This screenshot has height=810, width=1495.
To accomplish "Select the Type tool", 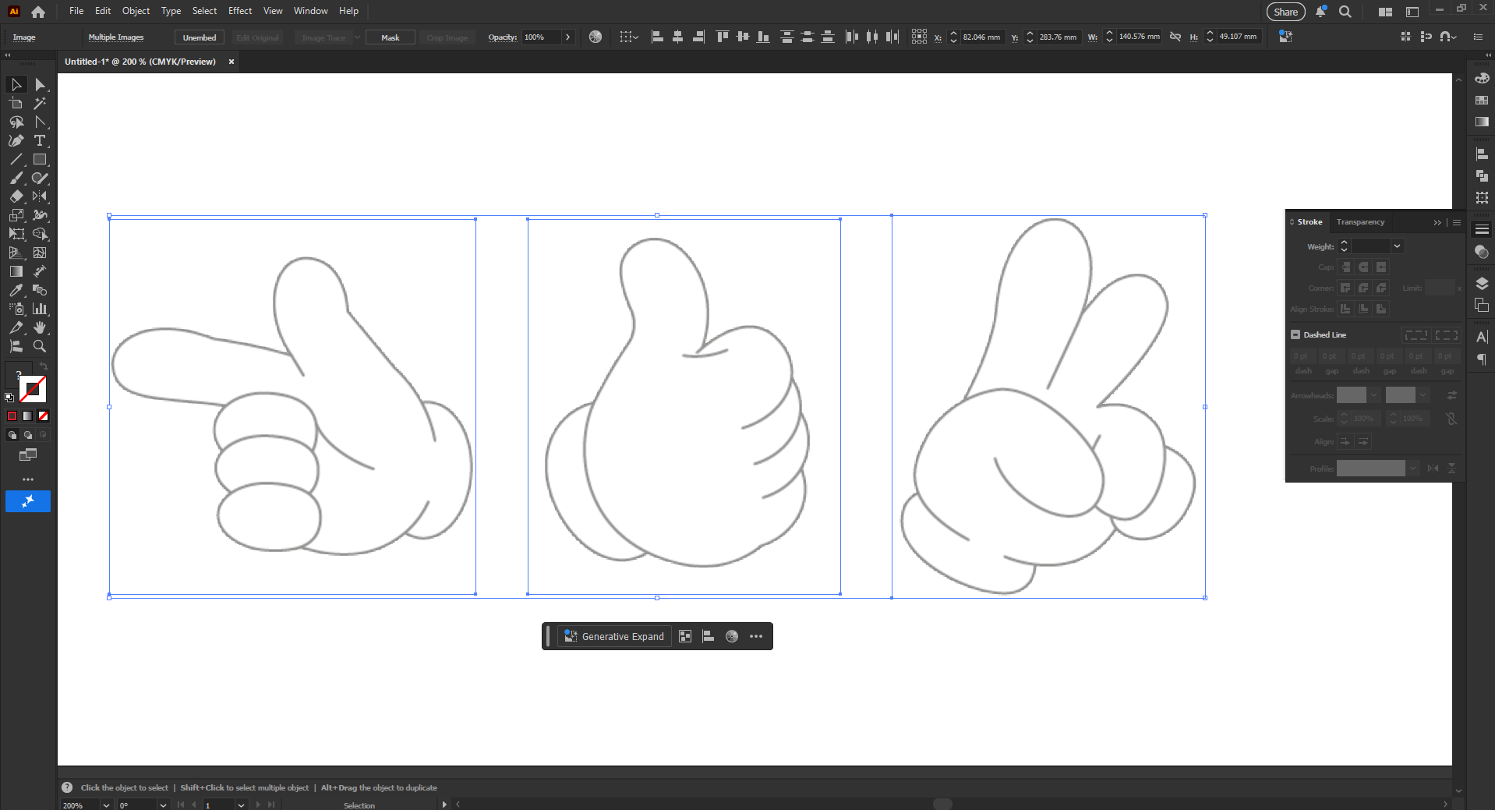I will tap(40, 140).
